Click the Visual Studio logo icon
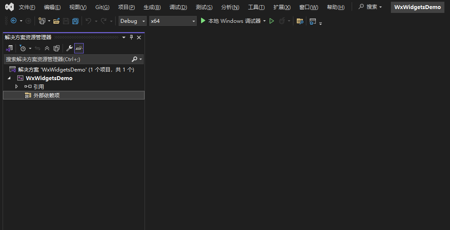Viewport: 450px width, 230px height. [9, 7]
